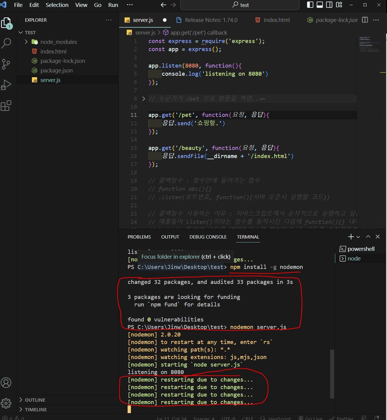The width and height of the screenshot is (387, 420).
Task: Open the terminal launch profile dropdown
Action: click(x=358, y=237)
